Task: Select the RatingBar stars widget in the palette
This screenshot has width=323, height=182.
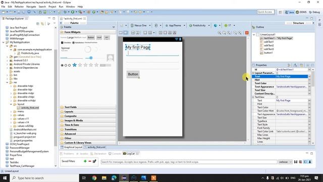Action: (x=85, y=65)
